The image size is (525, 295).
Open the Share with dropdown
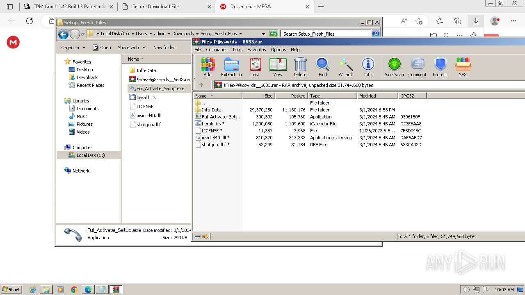tap(131, 48)
